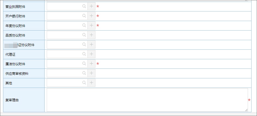
Task: Add attachment with plus for 其他
Action: [x=91, y=83]
